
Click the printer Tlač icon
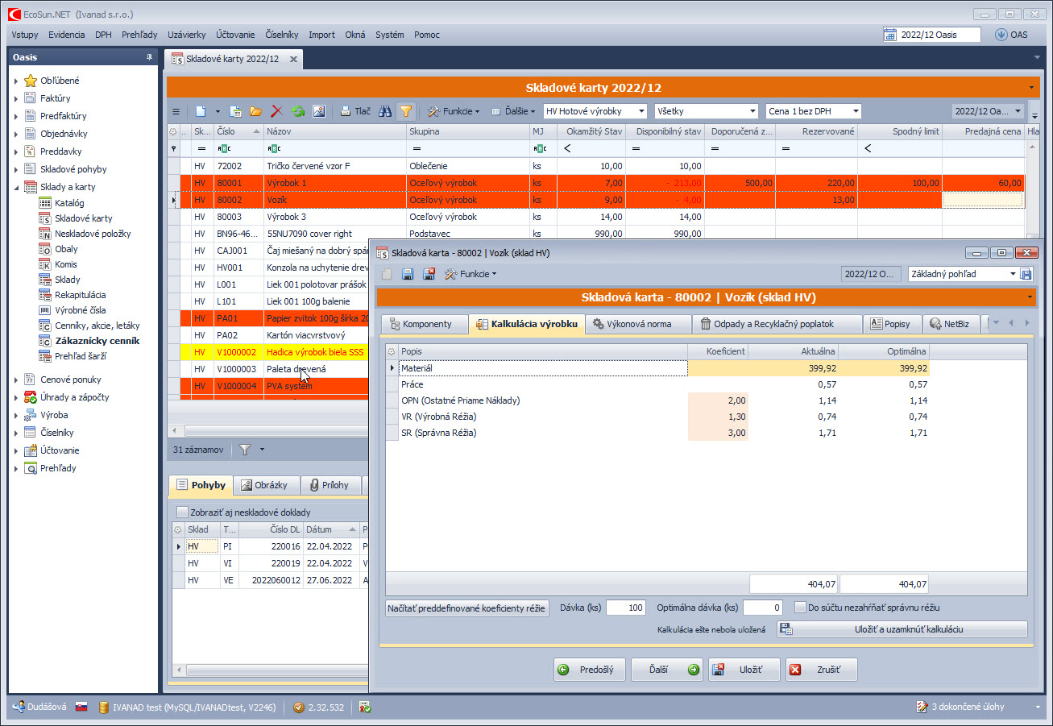354,111
